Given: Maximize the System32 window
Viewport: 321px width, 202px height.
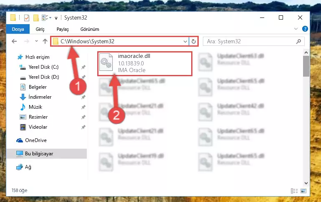Looking at the screenshot, I should [x=281, y=18].
